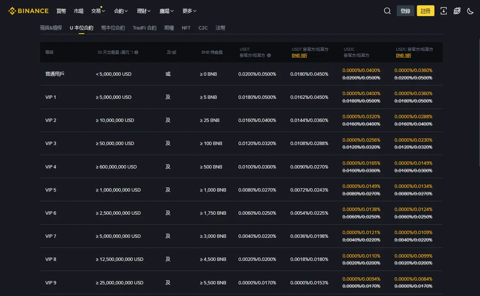Click the yellow 註冊 register button
This screenshot has width=480, height=296.
click(426, 11)
